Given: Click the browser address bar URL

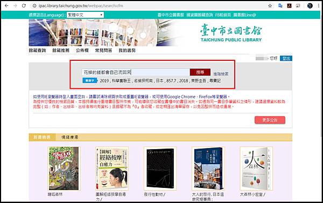Looking at the screenshot, I should pos(81,6).
